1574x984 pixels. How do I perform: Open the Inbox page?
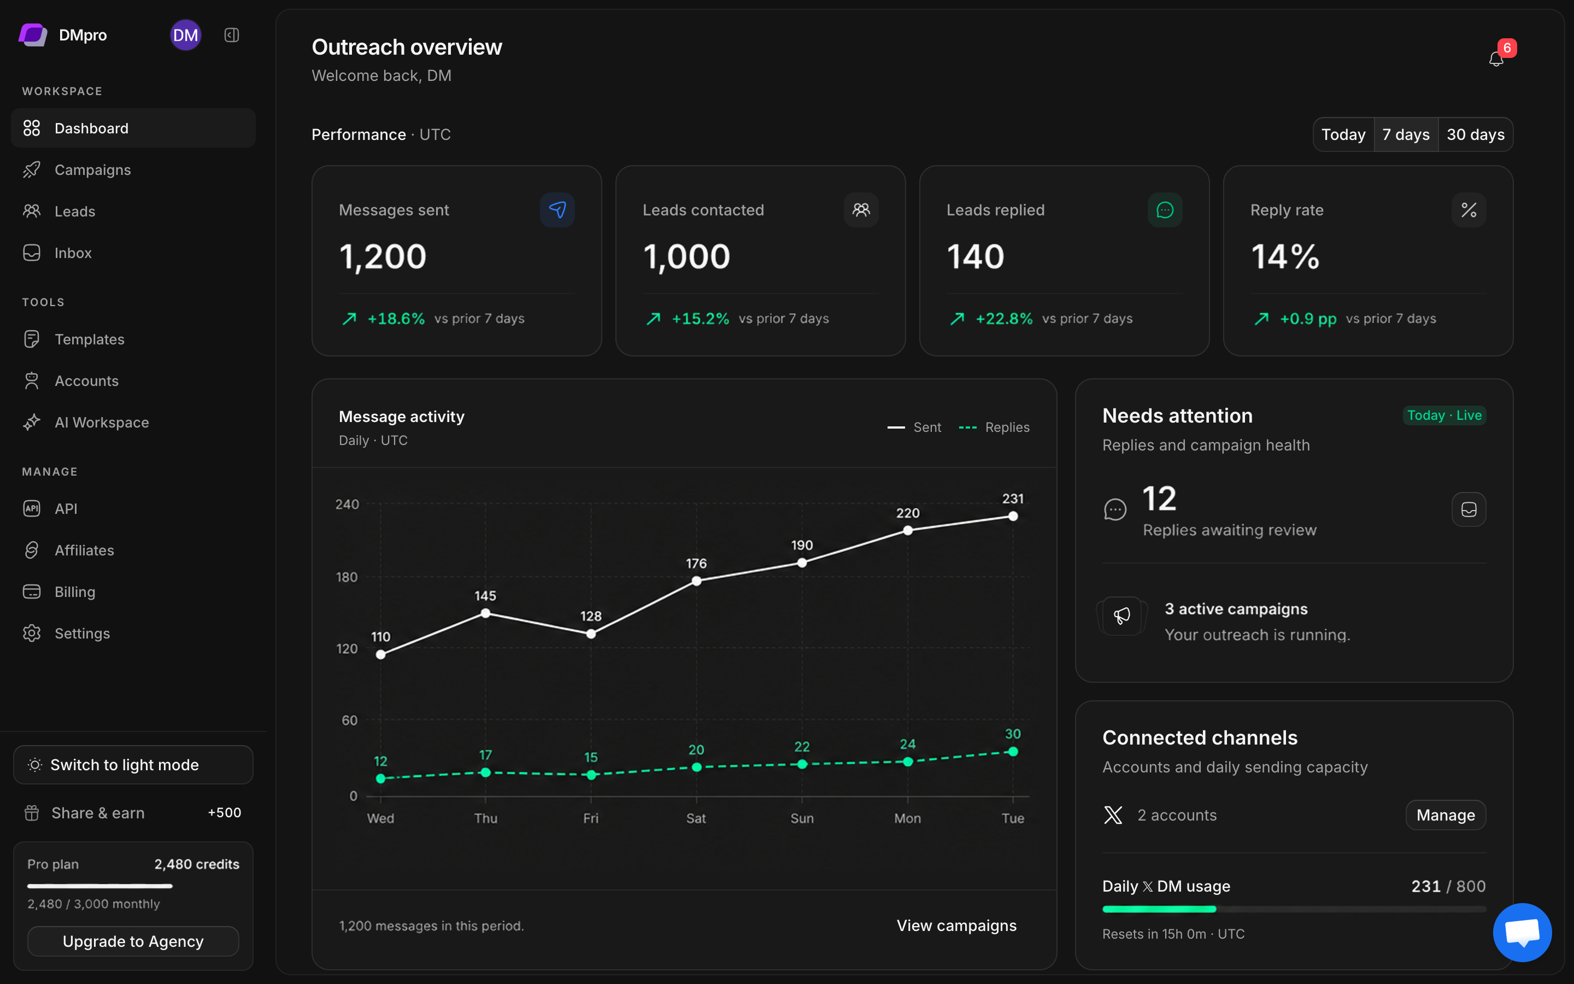133,253
